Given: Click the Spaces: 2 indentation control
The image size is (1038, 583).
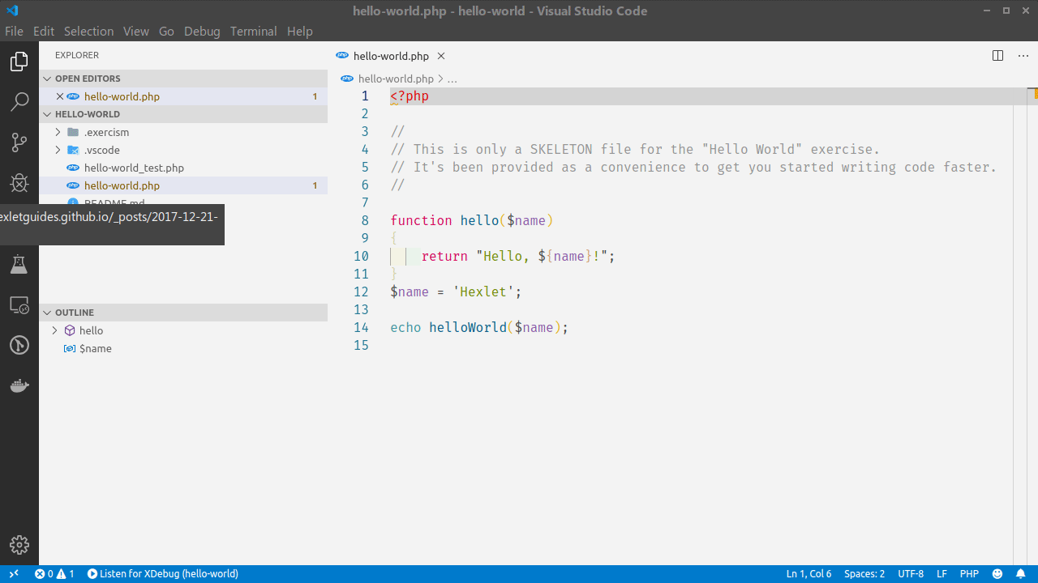Looking at the screenshot, I should (864, 573).
